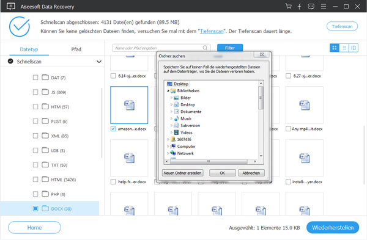Uncheck the amazon...e.docx checkbox
The width and height of the screenshot is (367, 240).
coord(113,129)
